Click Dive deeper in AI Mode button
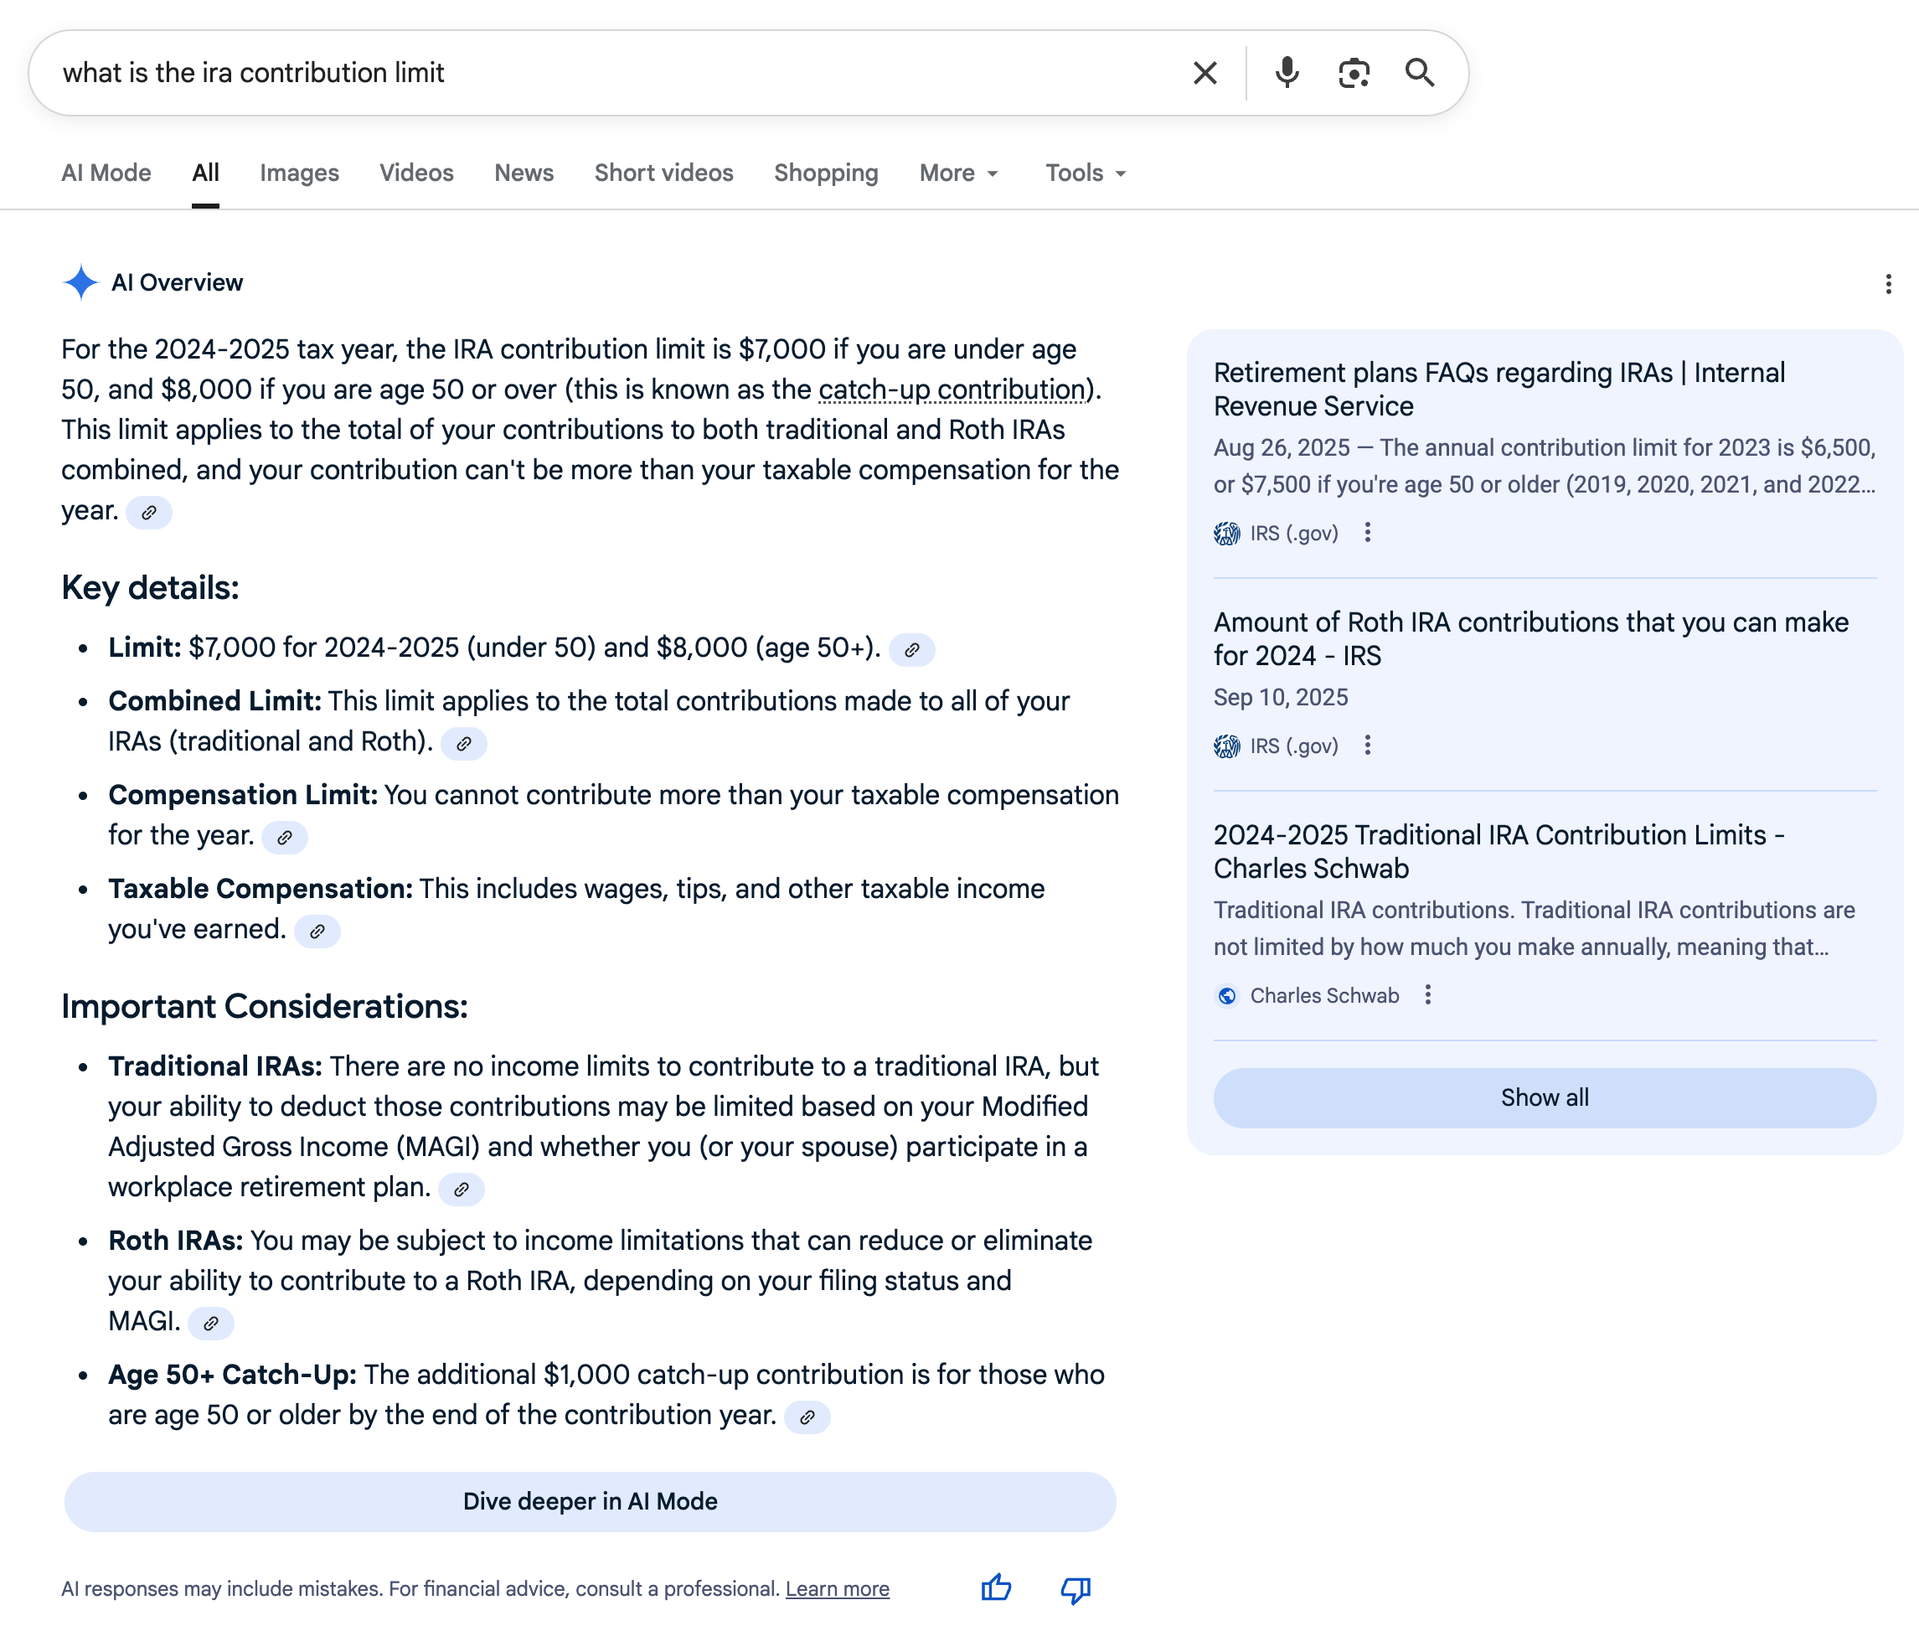The width and height of the screenshot is (1919, 1626). pos(590,1500)
